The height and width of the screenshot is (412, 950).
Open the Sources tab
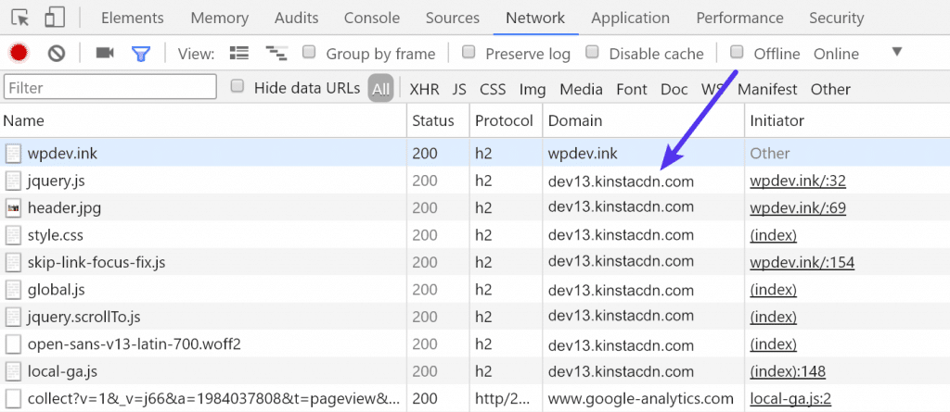453,19
